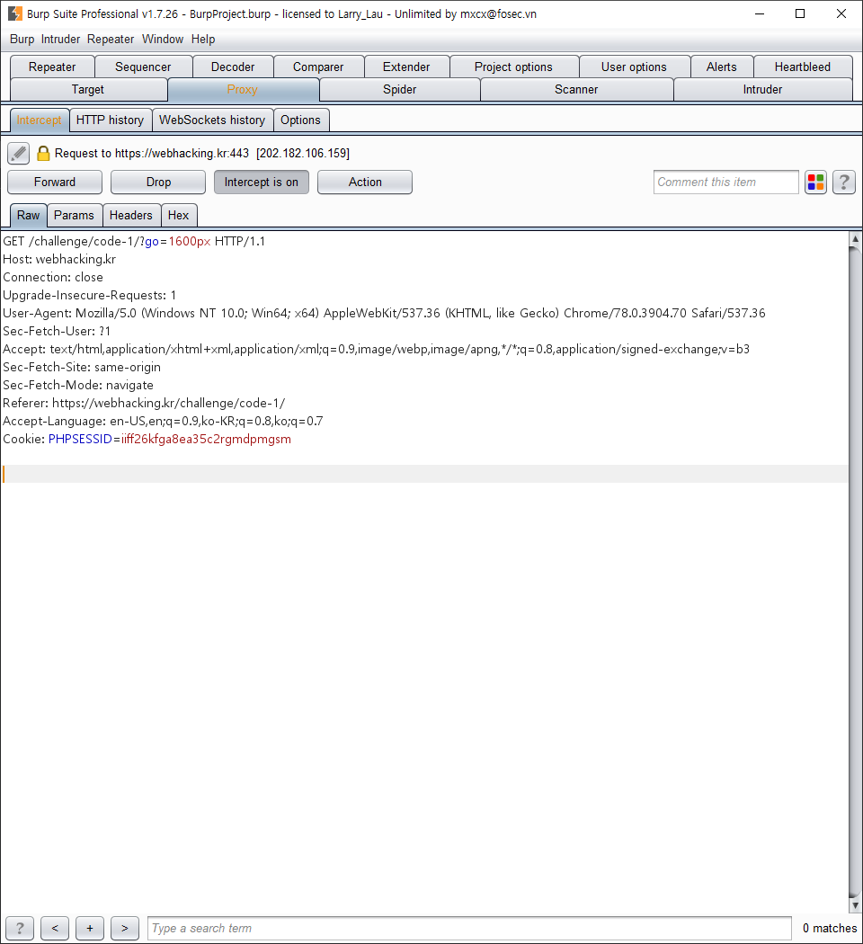Switch to the Scanner tab

point(576,90)
